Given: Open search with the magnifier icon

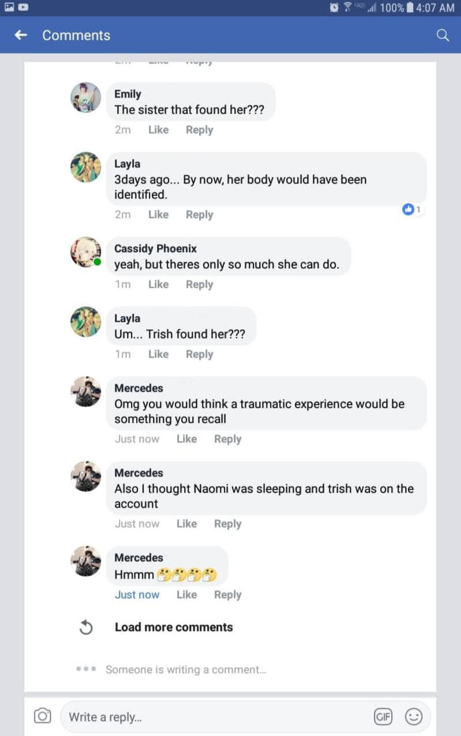Looking at the screenshot, I should click(x=443, y=35).
